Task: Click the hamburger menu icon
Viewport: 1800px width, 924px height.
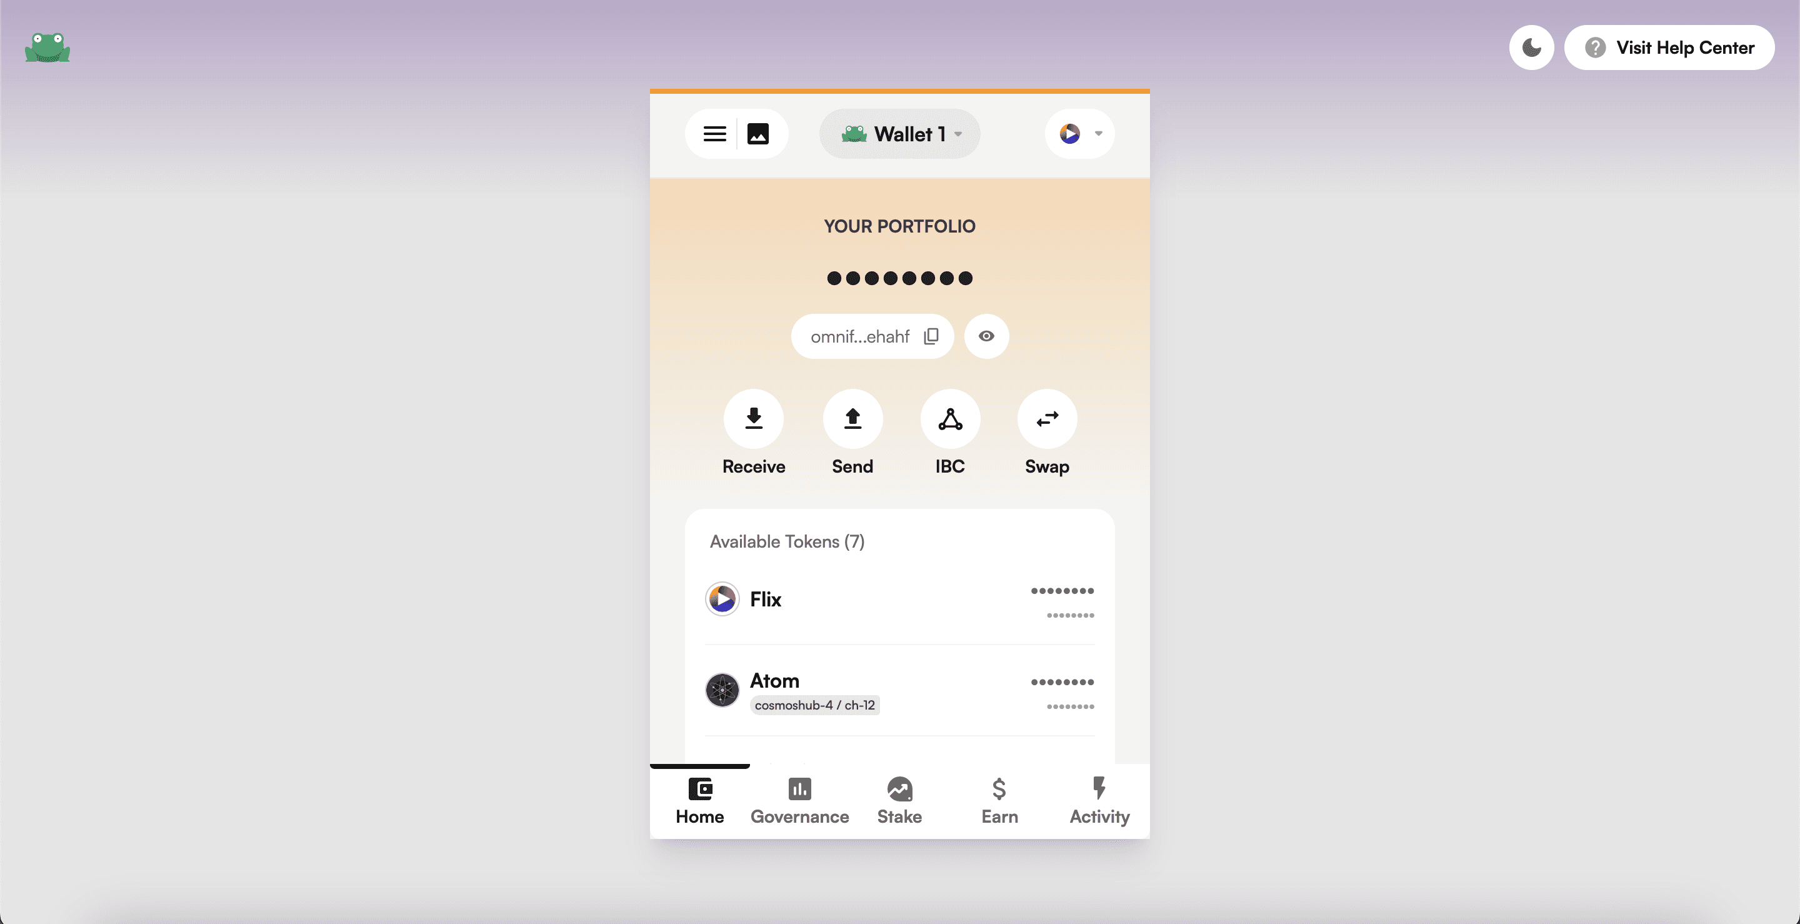Action: pyautogui.click(x=715, y=133)
